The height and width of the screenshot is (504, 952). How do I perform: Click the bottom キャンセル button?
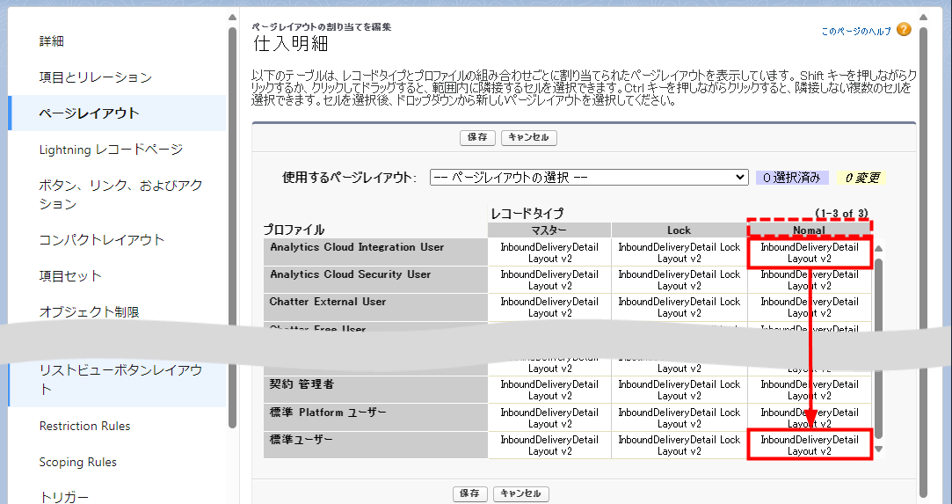[521, 493]
